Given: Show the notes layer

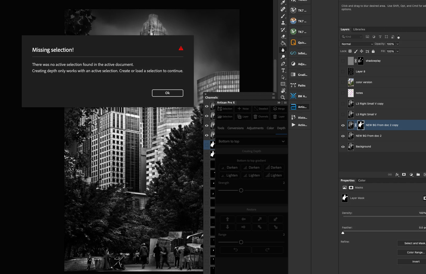Looking at the screenshot, I should pyautogui.click(x=343, y=93).
